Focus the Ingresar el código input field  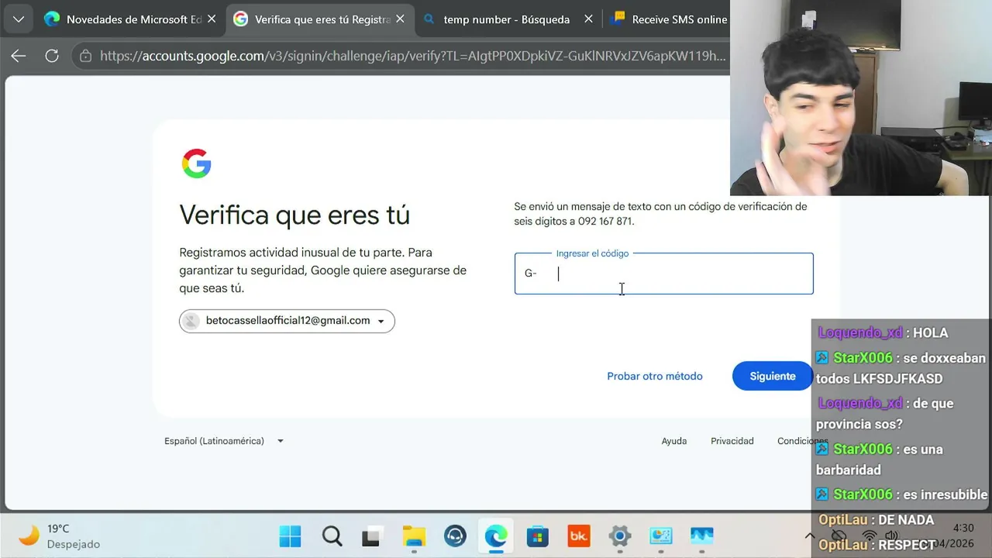point(664,274)
